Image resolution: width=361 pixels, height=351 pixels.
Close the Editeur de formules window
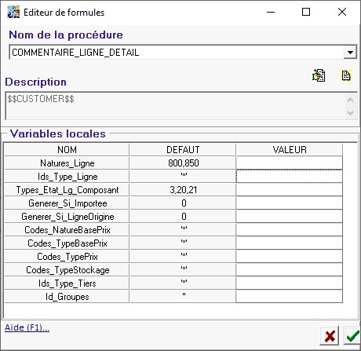[342, 12]
